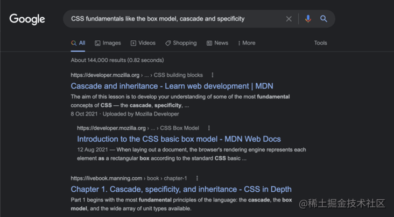Screen dimensions: 394x217
Task: Click the snippet starting '12 Aug 2021'
Action: click(x=192, y=154)
